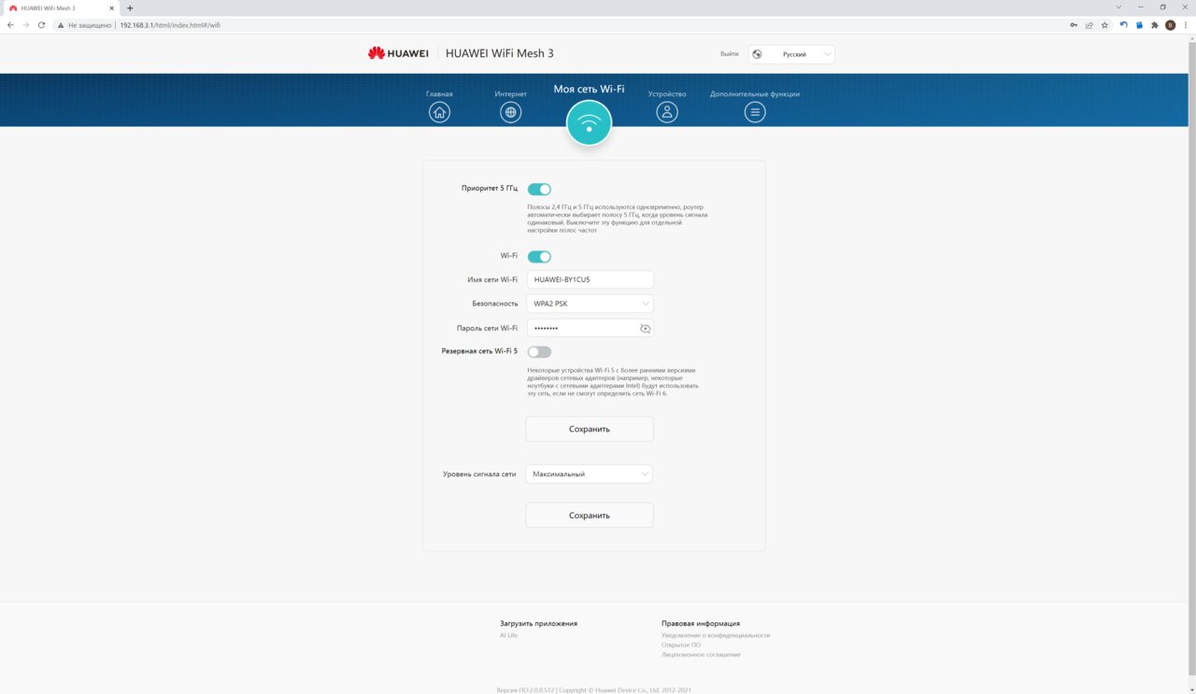Open the Безопасность WPA2 PSK dropdown

(x=590, y=304)
